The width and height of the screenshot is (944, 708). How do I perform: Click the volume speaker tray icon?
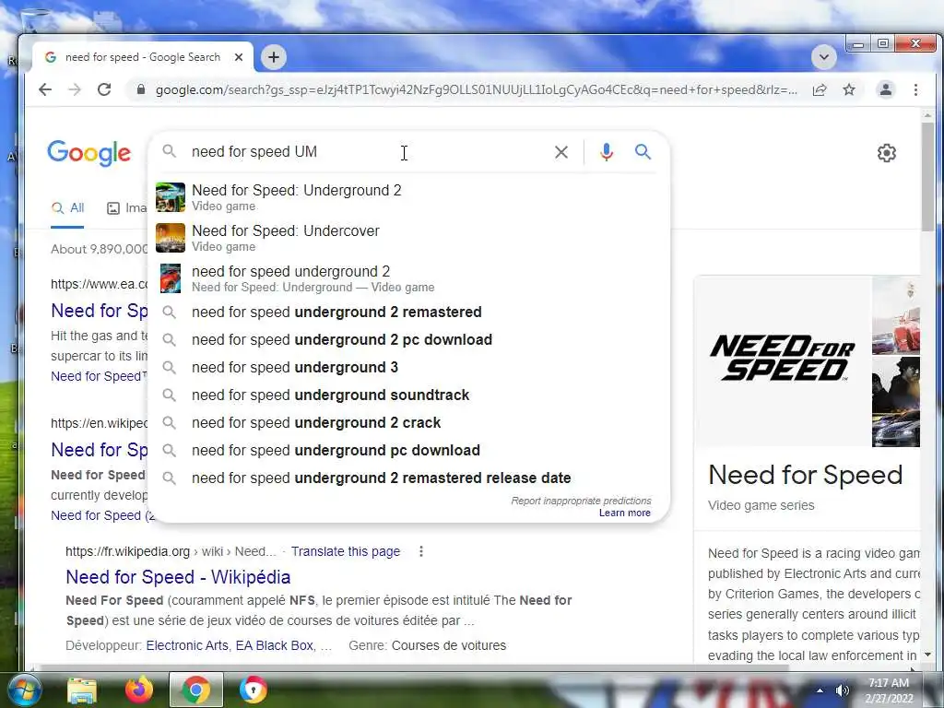(843, 690)
